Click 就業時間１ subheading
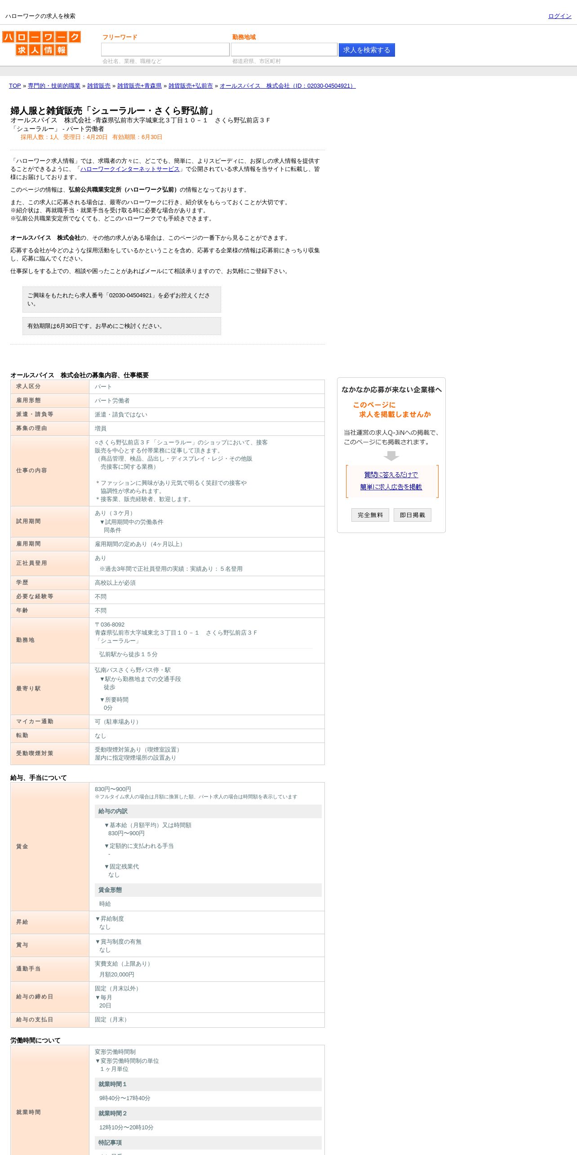The width and height of the screenshot is (577, 1155). point(208,1084)
